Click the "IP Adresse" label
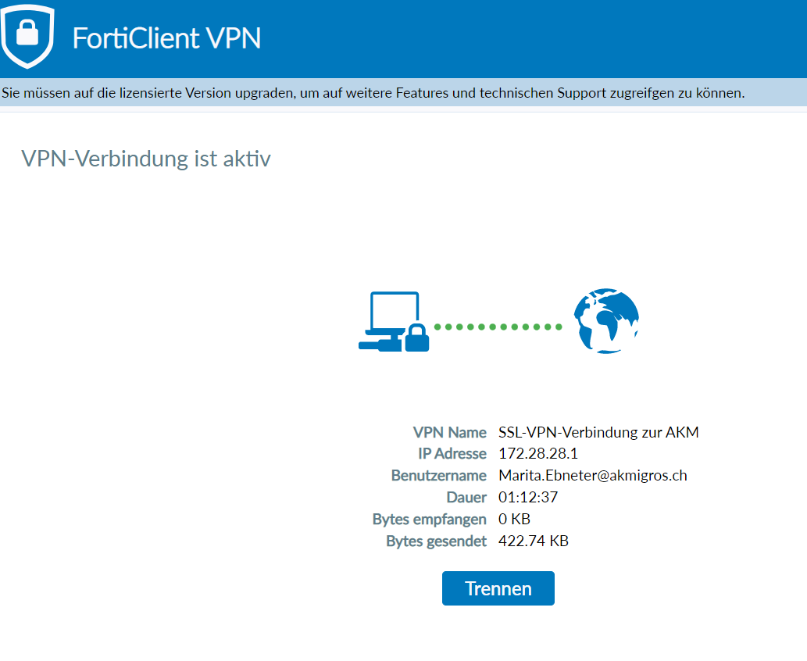 point(452,454)
